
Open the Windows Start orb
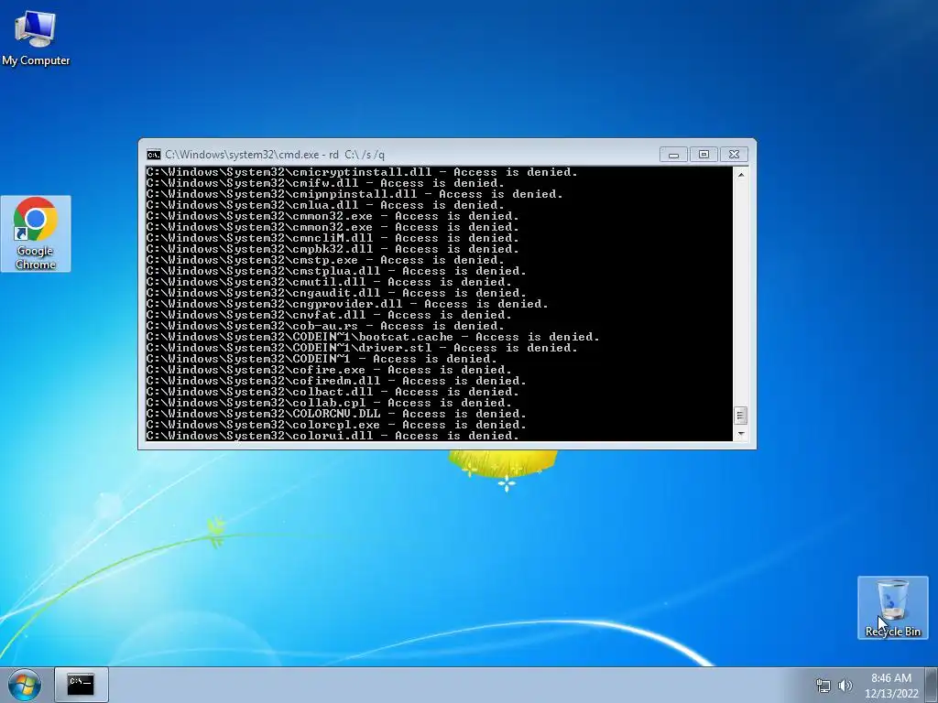tap(25, 685)
